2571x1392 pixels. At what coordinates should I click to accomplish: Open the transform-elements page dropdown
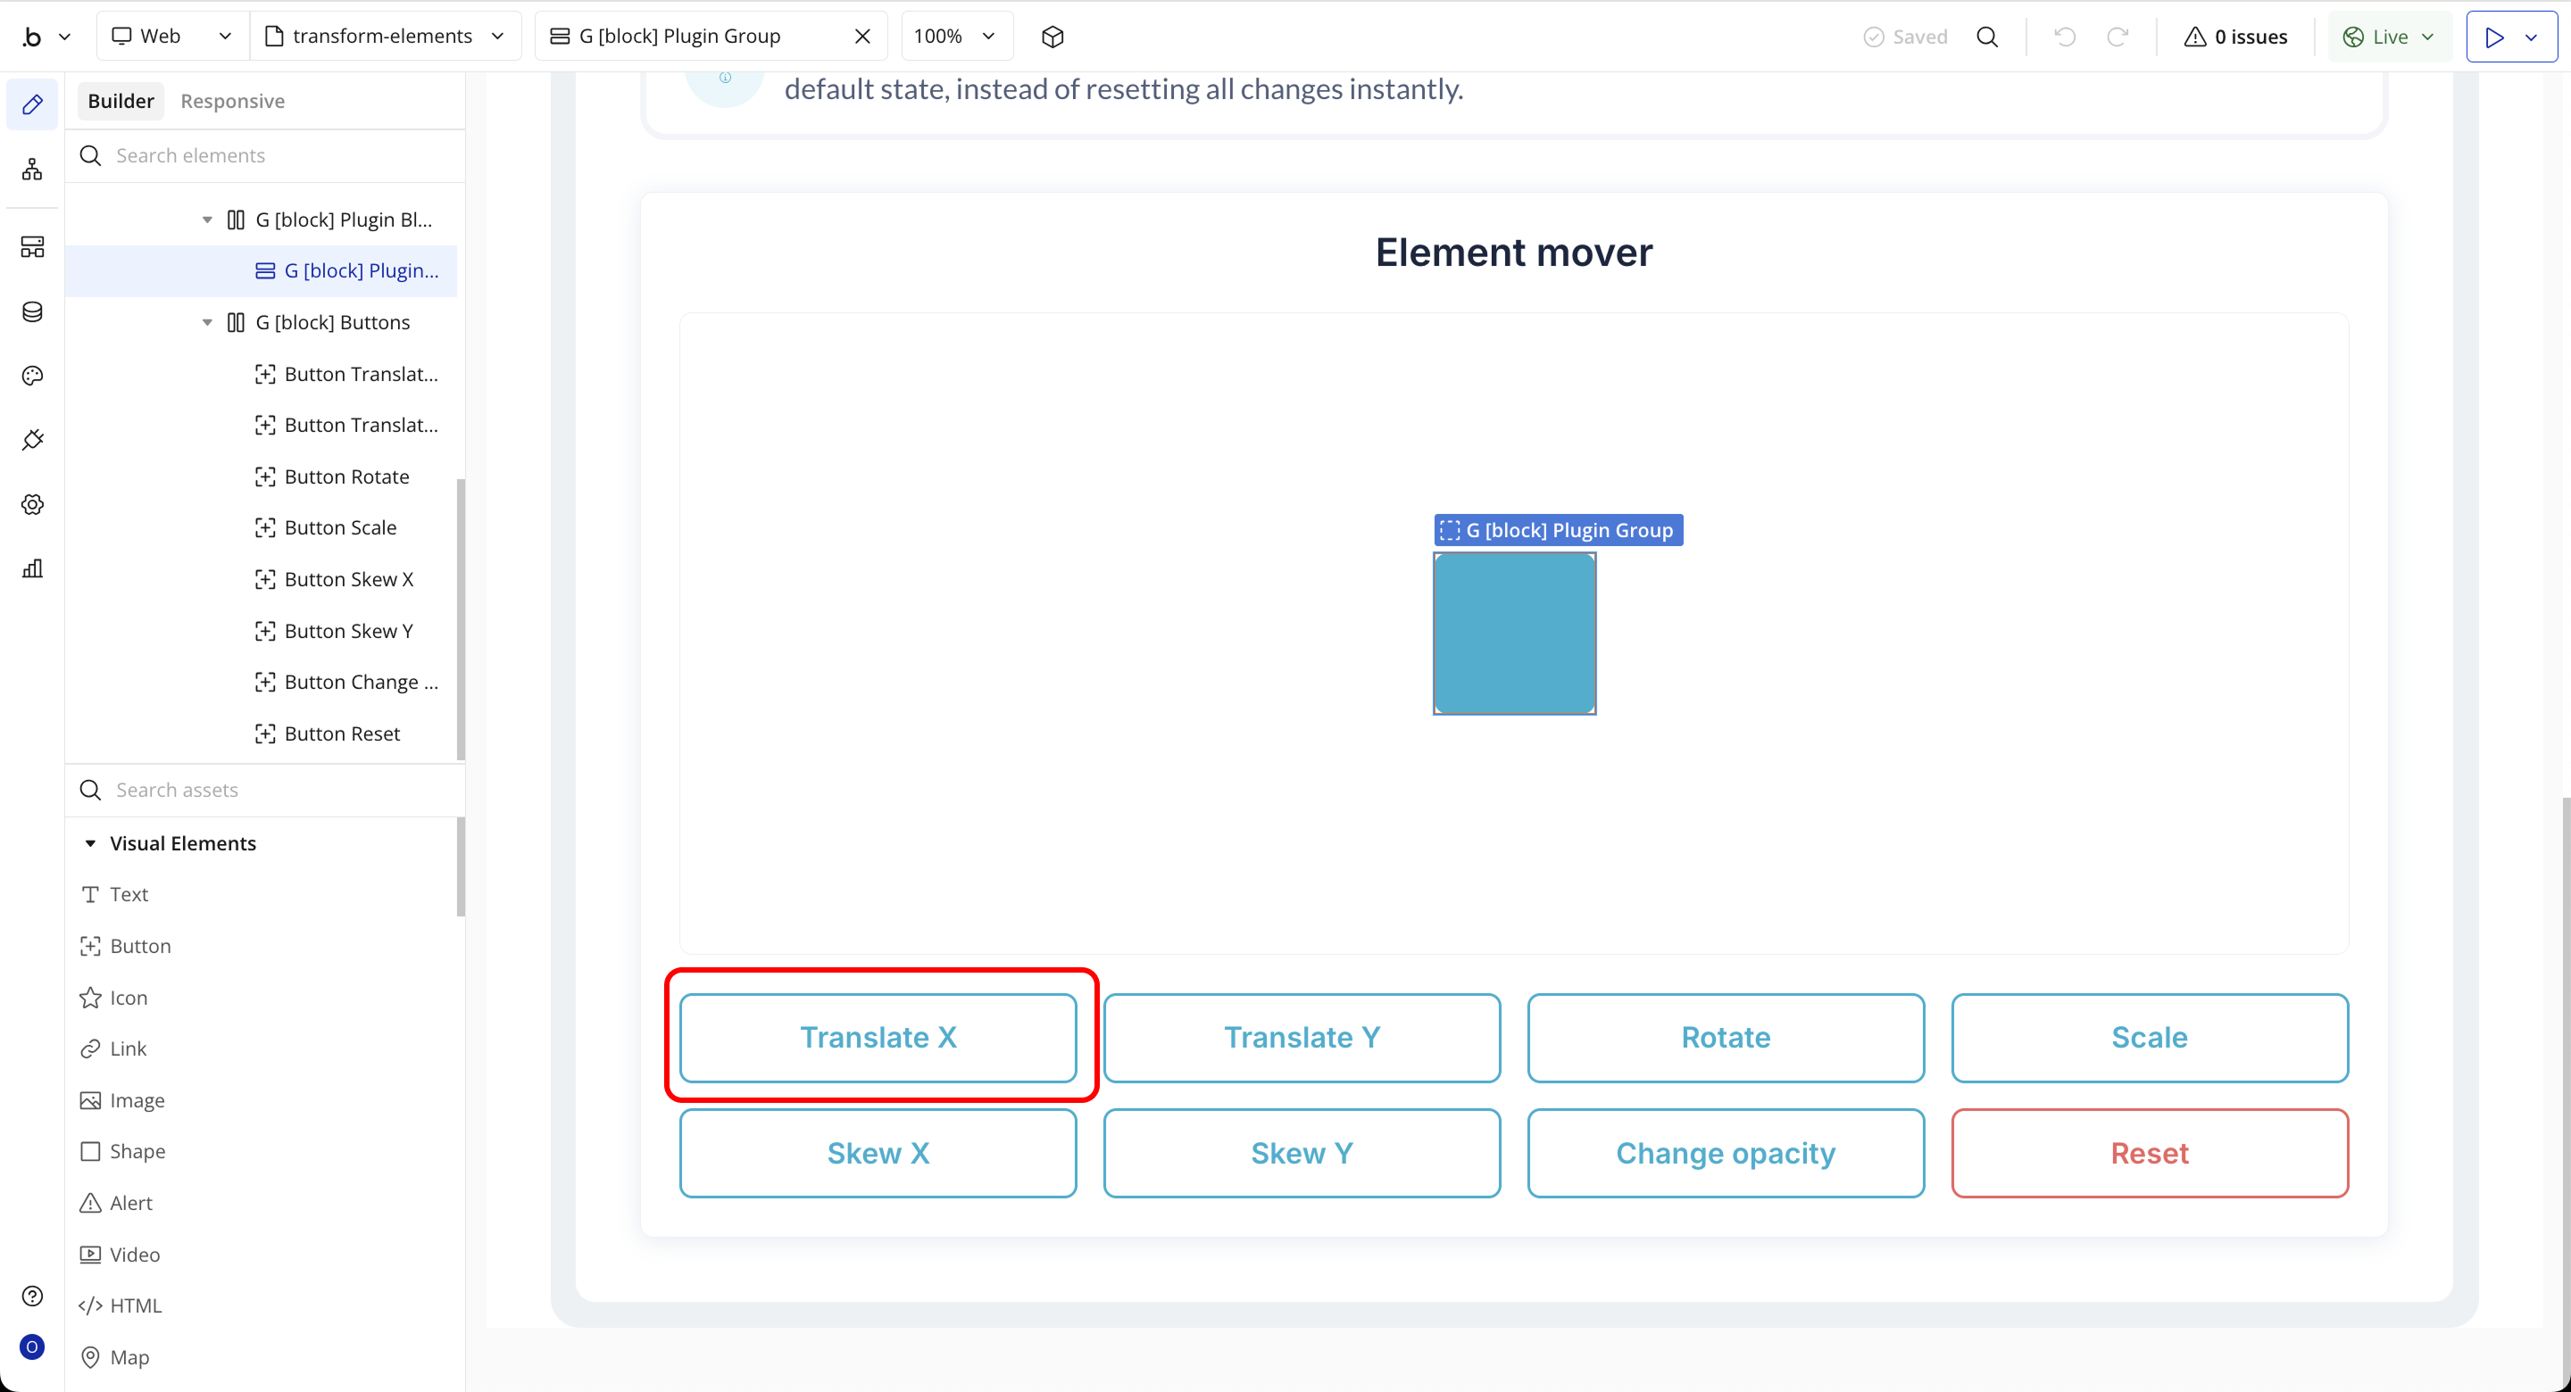point(384,37)
